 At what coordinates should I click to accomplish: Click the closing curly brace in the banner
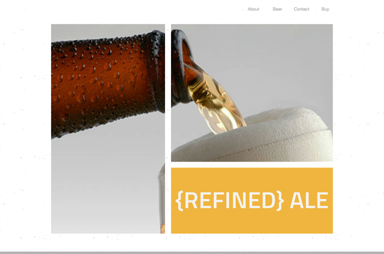280,201
